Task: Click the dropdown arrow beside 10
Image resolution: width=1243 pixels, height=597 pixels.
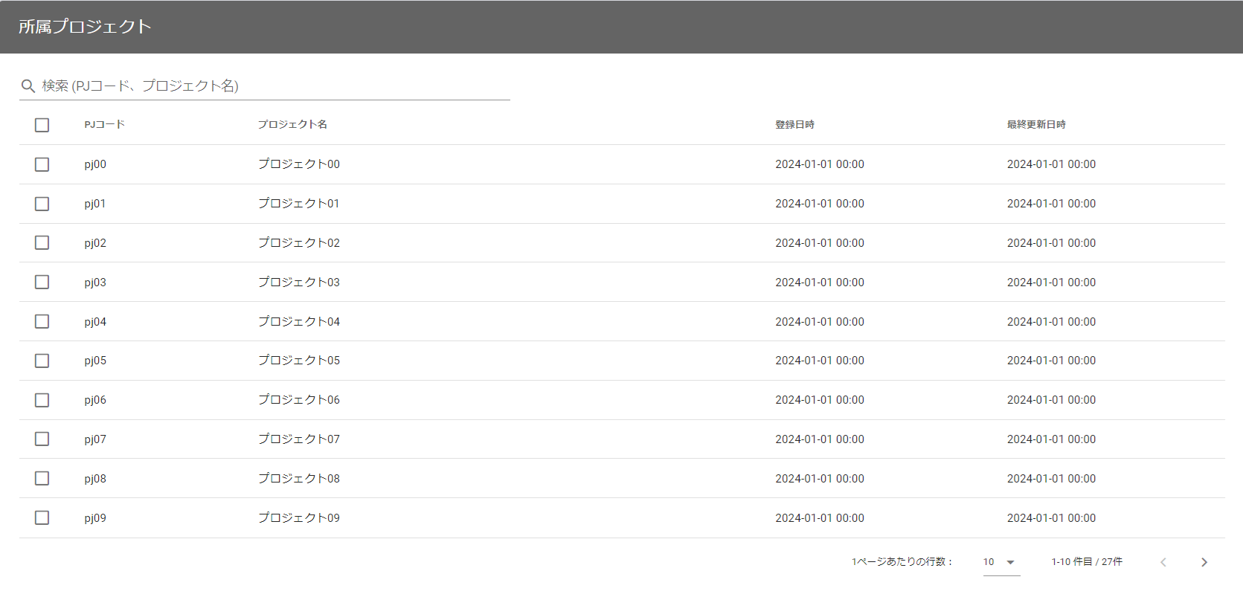Action: (1010, 562)
